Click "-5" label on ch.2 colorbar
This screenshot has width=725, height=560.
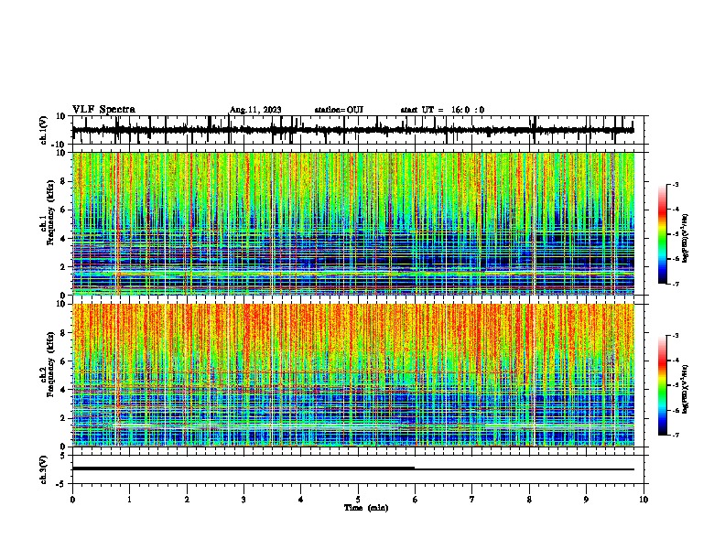(x=675, y=385)
